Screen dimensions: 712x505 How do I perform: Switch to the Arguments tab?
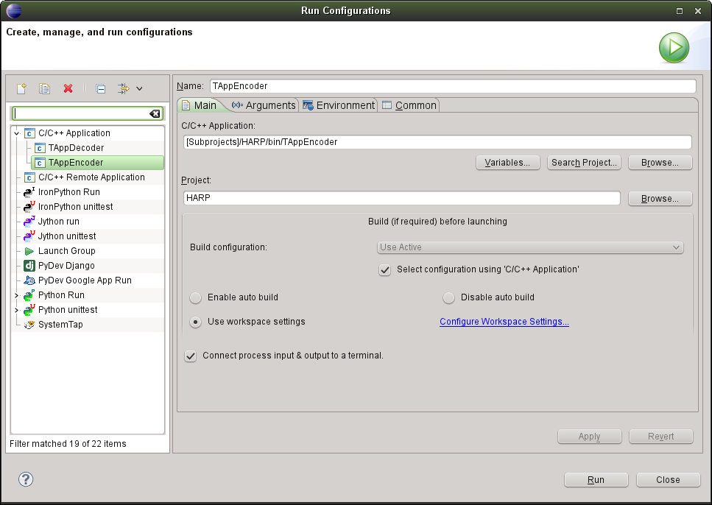264,105
